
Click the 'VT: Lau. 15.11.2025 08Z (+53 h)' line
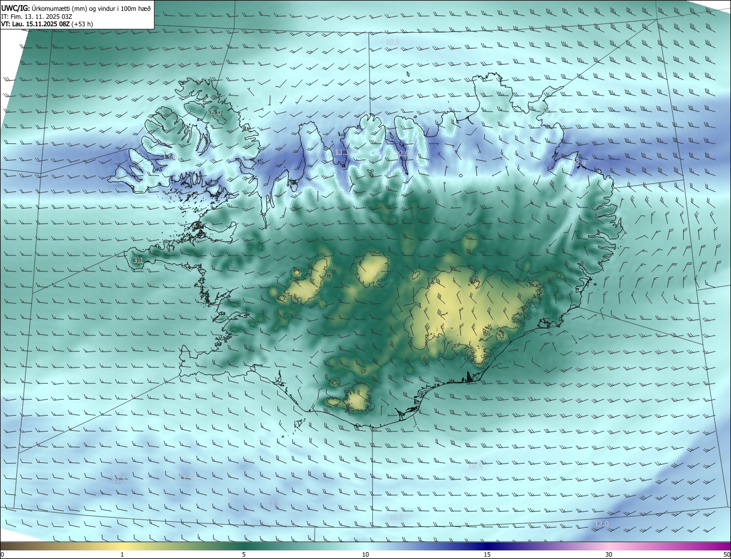click(x=47, y=24)
